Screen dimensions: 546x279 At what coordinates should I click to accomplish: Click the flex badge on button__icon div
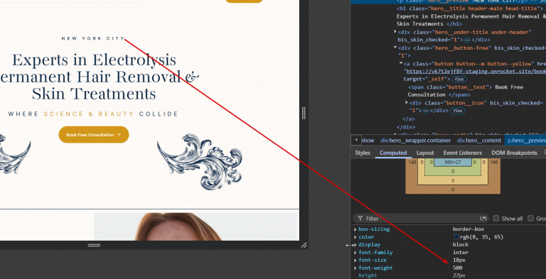click(458, 111)
